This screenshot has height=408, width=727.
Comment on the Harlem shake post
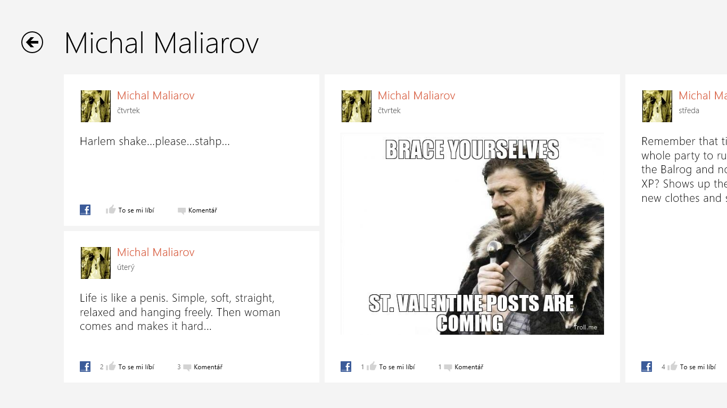pyautogui.click(x=197, y=210)
